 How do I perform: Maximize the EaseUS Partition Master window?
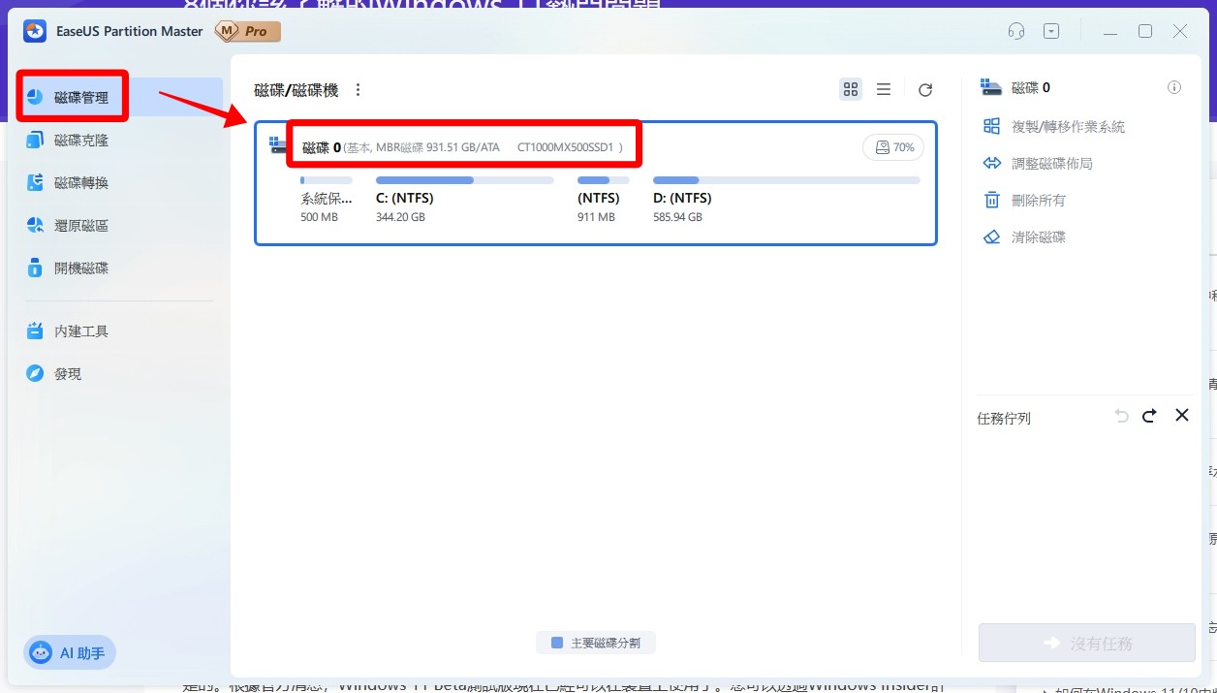click(1145, 31)
